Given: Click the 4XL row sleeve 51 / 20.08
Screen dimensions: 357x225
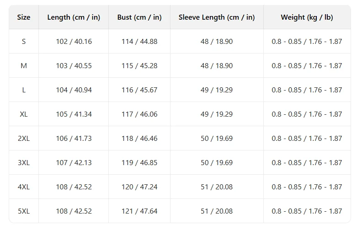Looking at the screenshot, I should point(217,187).
